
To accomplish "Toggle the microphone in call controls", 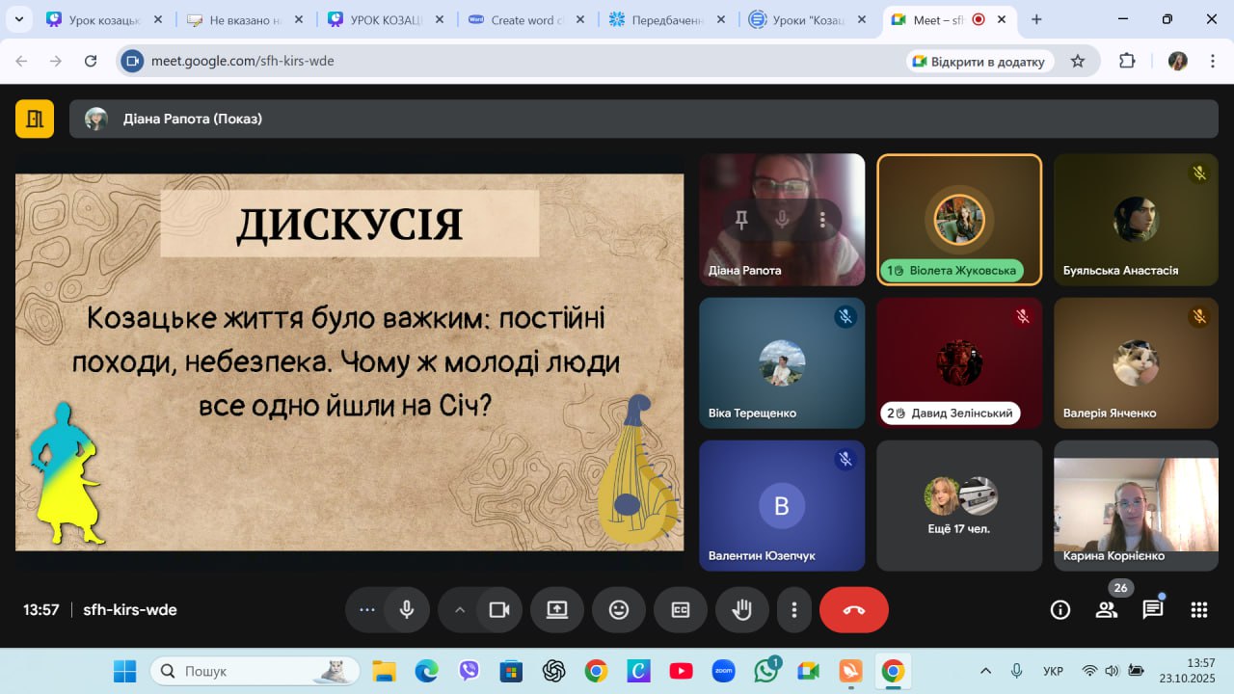I will [407, 610].
